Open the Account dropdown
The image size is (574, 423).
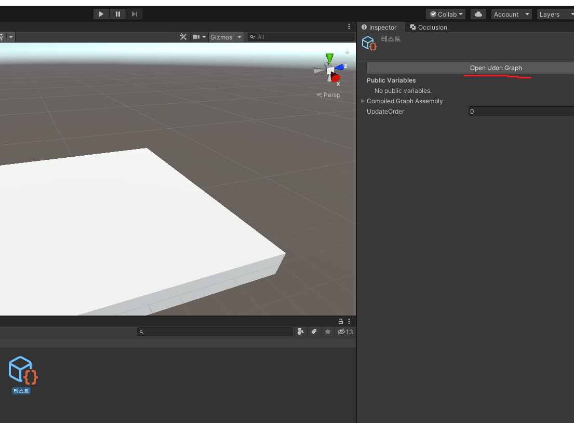click(511, 14)
